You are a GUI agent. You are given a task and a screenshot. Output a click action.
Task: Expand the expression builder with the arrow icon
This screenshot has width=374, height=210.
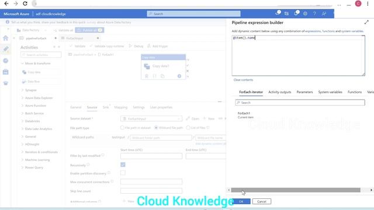coord(366,22)
